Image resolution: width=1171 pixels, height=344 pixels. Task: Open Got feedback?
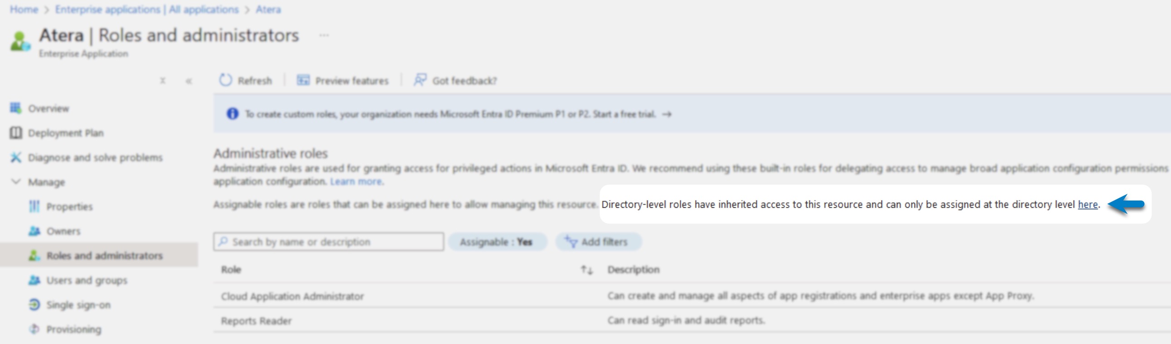pyautogui.click(x=464, y=81)
